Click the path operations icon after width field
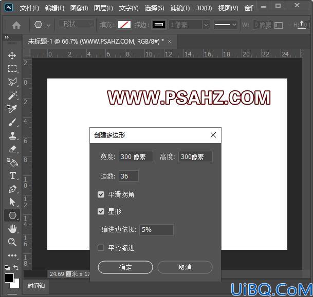This screenshot has height=297, width=313. tap(279, 25)
